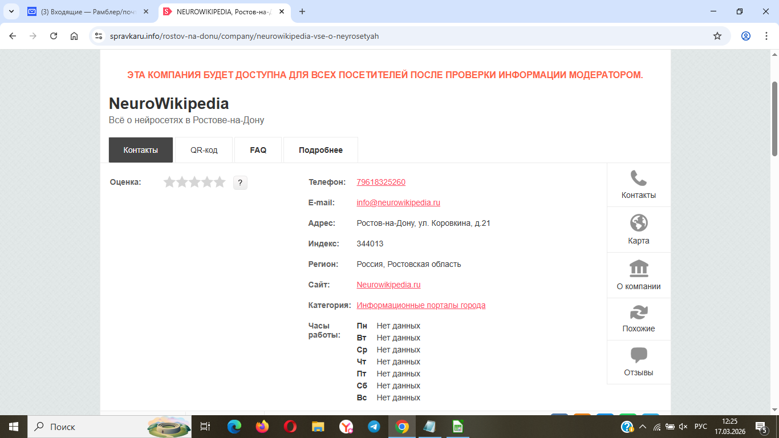Click the phone number 79618325260 link
Screen dimensions: 779x438
pyautogui.click(x=381, y=182)
